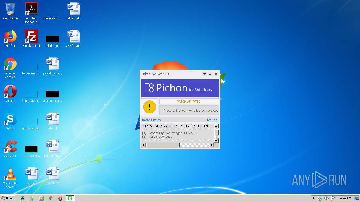
Task: Launch Skype desktop shortcut
Action: [10, 121]
